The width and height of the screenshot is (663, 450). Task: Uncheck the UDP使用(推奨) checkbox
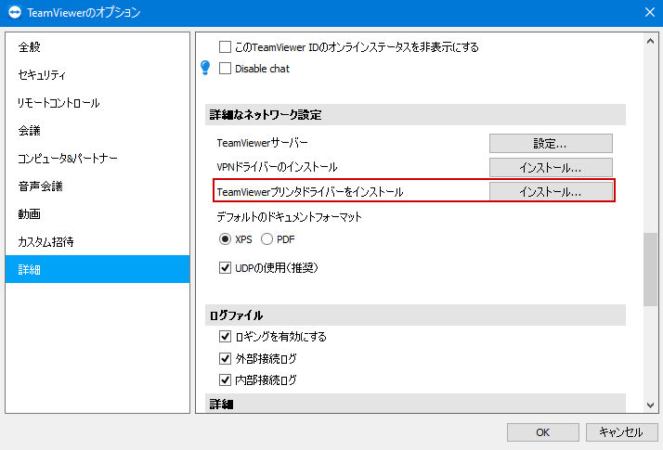click(x=225, y=267)
